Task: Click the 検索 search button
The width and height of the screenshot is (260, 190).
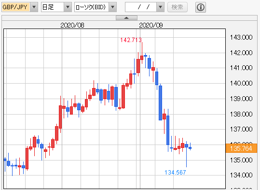Action: (x=178, y=7)
